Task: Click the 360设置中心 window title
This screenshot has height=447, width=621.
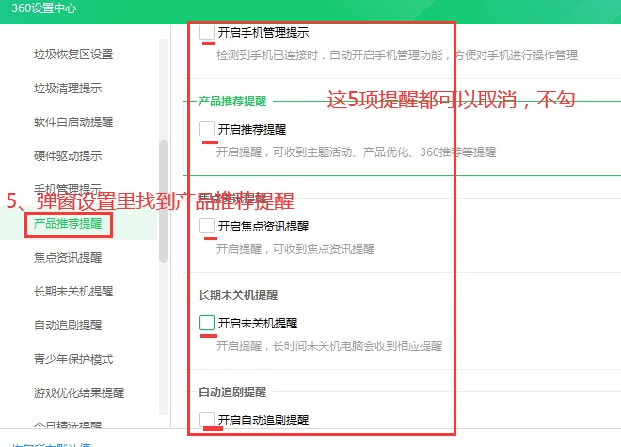Action: [x=44, y=8]
